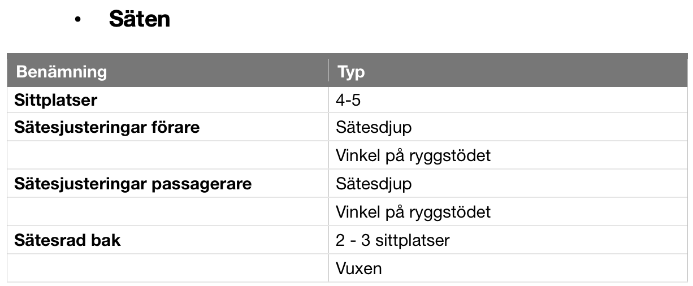693x286 pixels.
Task: Click empty cell below Sätesjusteringar förare
Action: (x=168, y=155)
